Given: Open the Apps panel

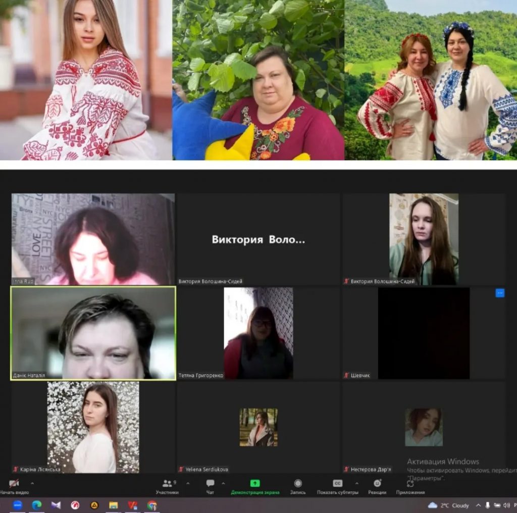Looking at the screenshot, I should click(410, 484).
